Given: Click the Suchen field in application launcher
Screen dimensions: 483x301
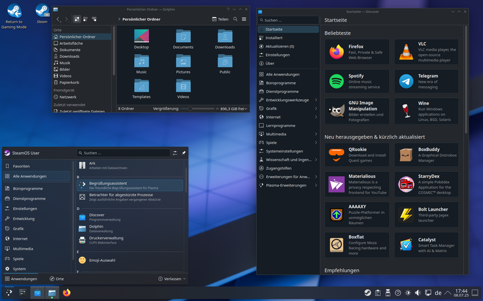Looking at the screenshot, I should (x=124, y=153).
